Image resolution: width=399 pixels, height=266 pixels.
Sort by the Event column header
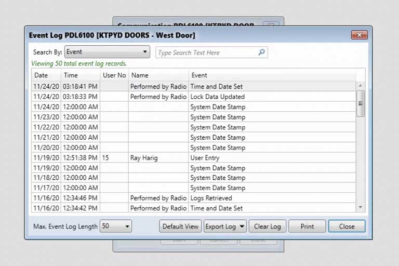tap(199, 75)
